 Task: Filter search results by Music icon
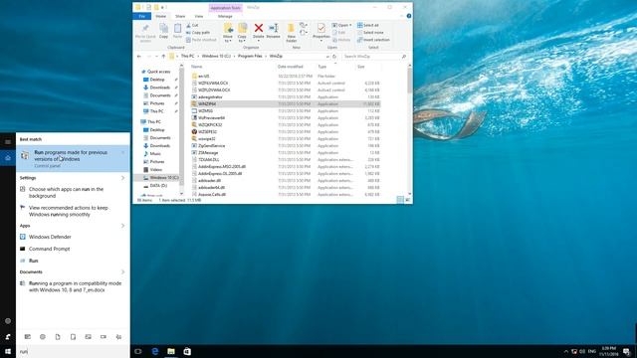(118, 337)
